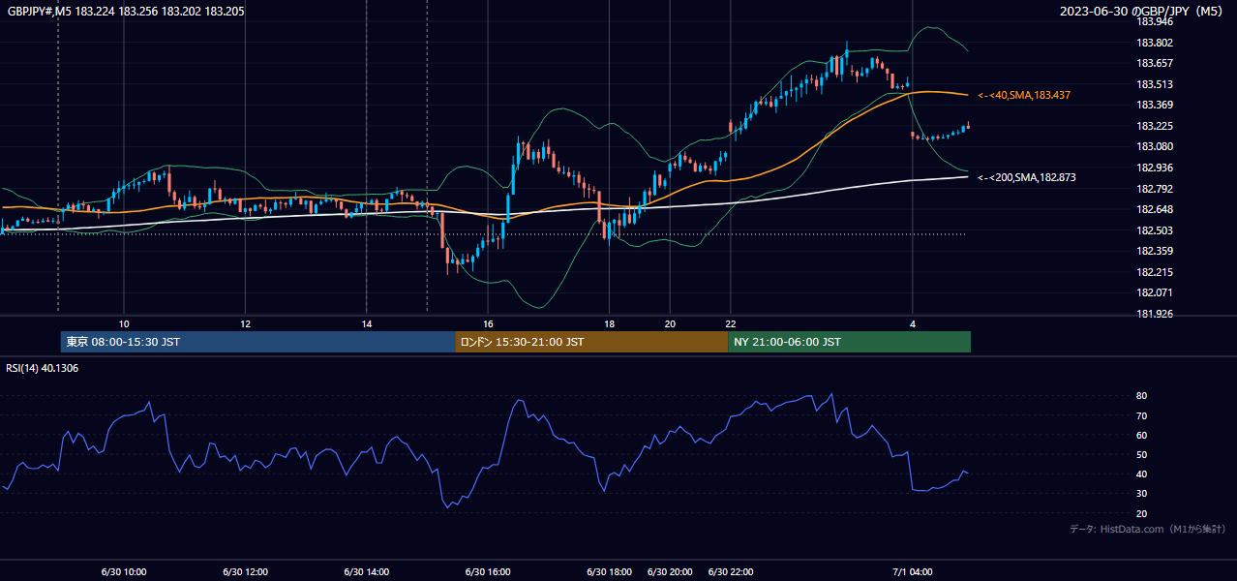The height and width of the screenshot is (581, 1237).
Task: Click price axis value 183.225
Action: click(1154, 126)
